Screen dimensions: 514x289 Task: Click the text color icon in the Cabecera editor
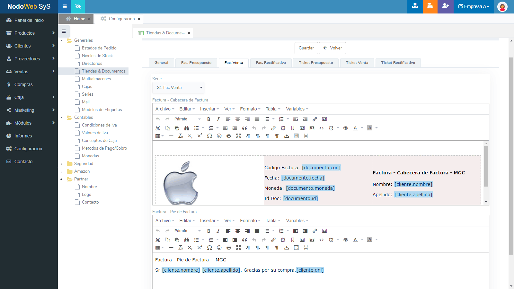[x=355, y=128]
